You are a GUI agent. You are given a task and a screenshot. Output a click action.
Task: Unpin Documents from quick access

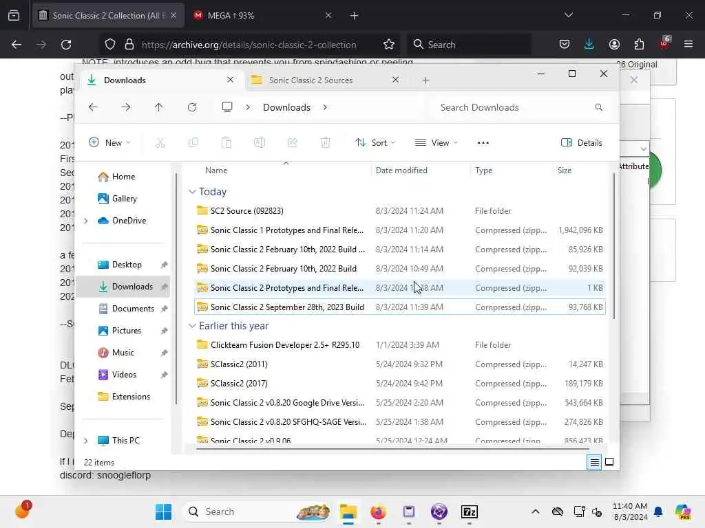click(164, 309)
